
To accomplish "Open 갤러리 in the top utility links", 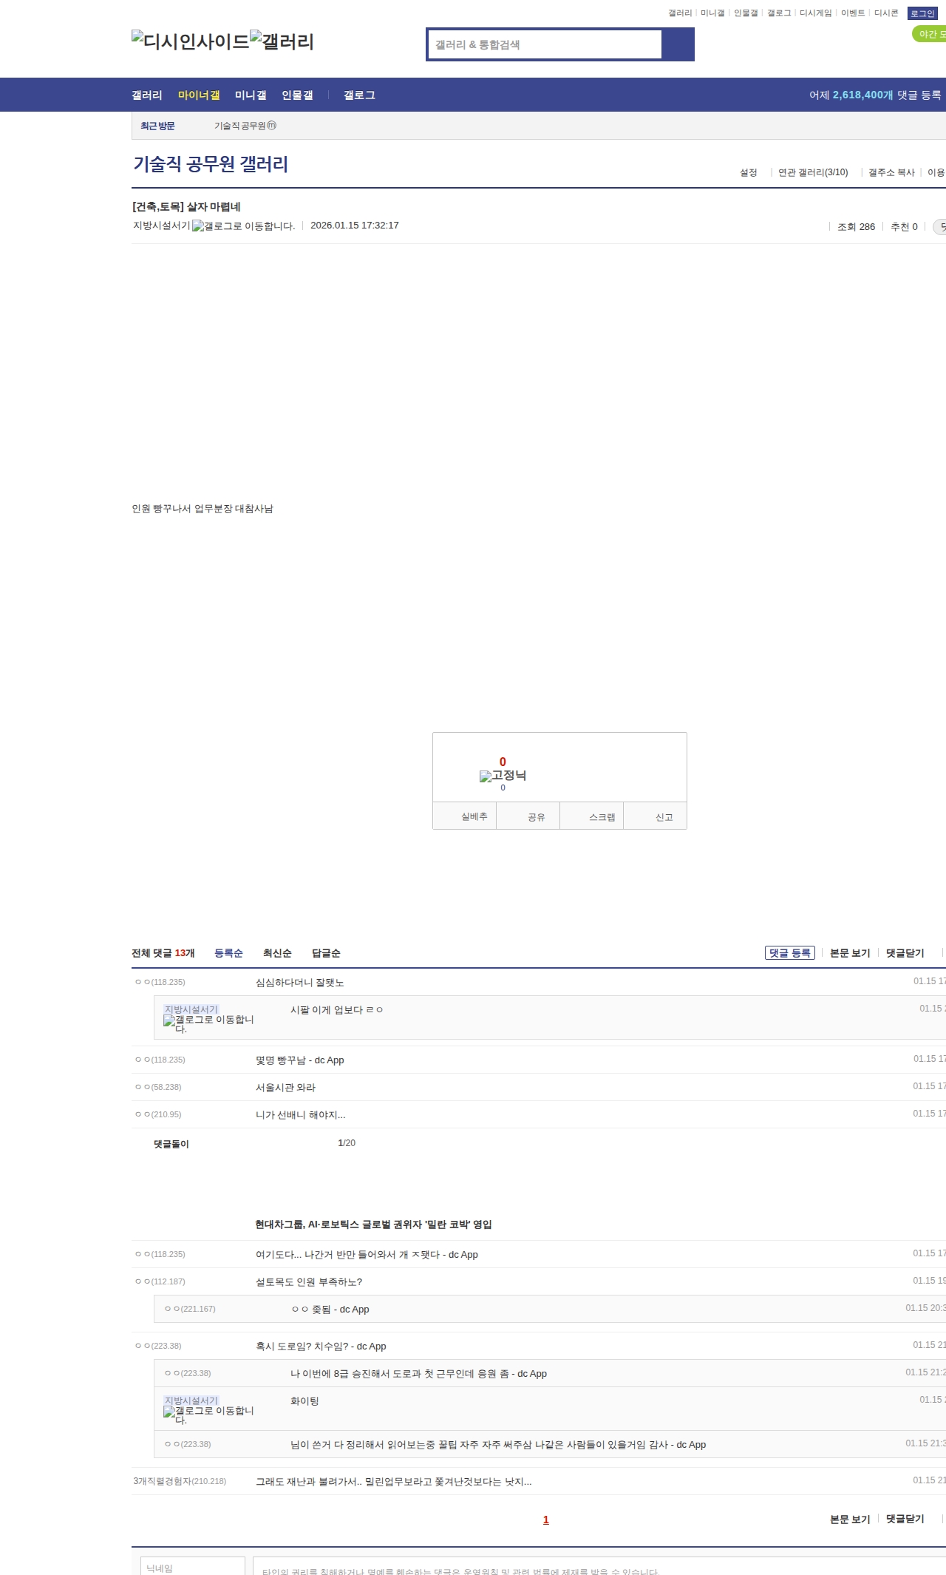I will 680,13.
